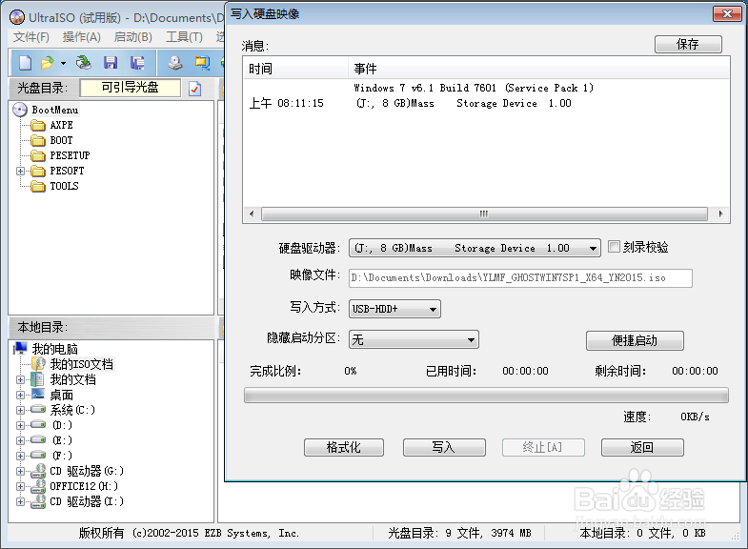748x549 pixels.
Task: Expand the (F:) drive node
Action: (20, 456)
